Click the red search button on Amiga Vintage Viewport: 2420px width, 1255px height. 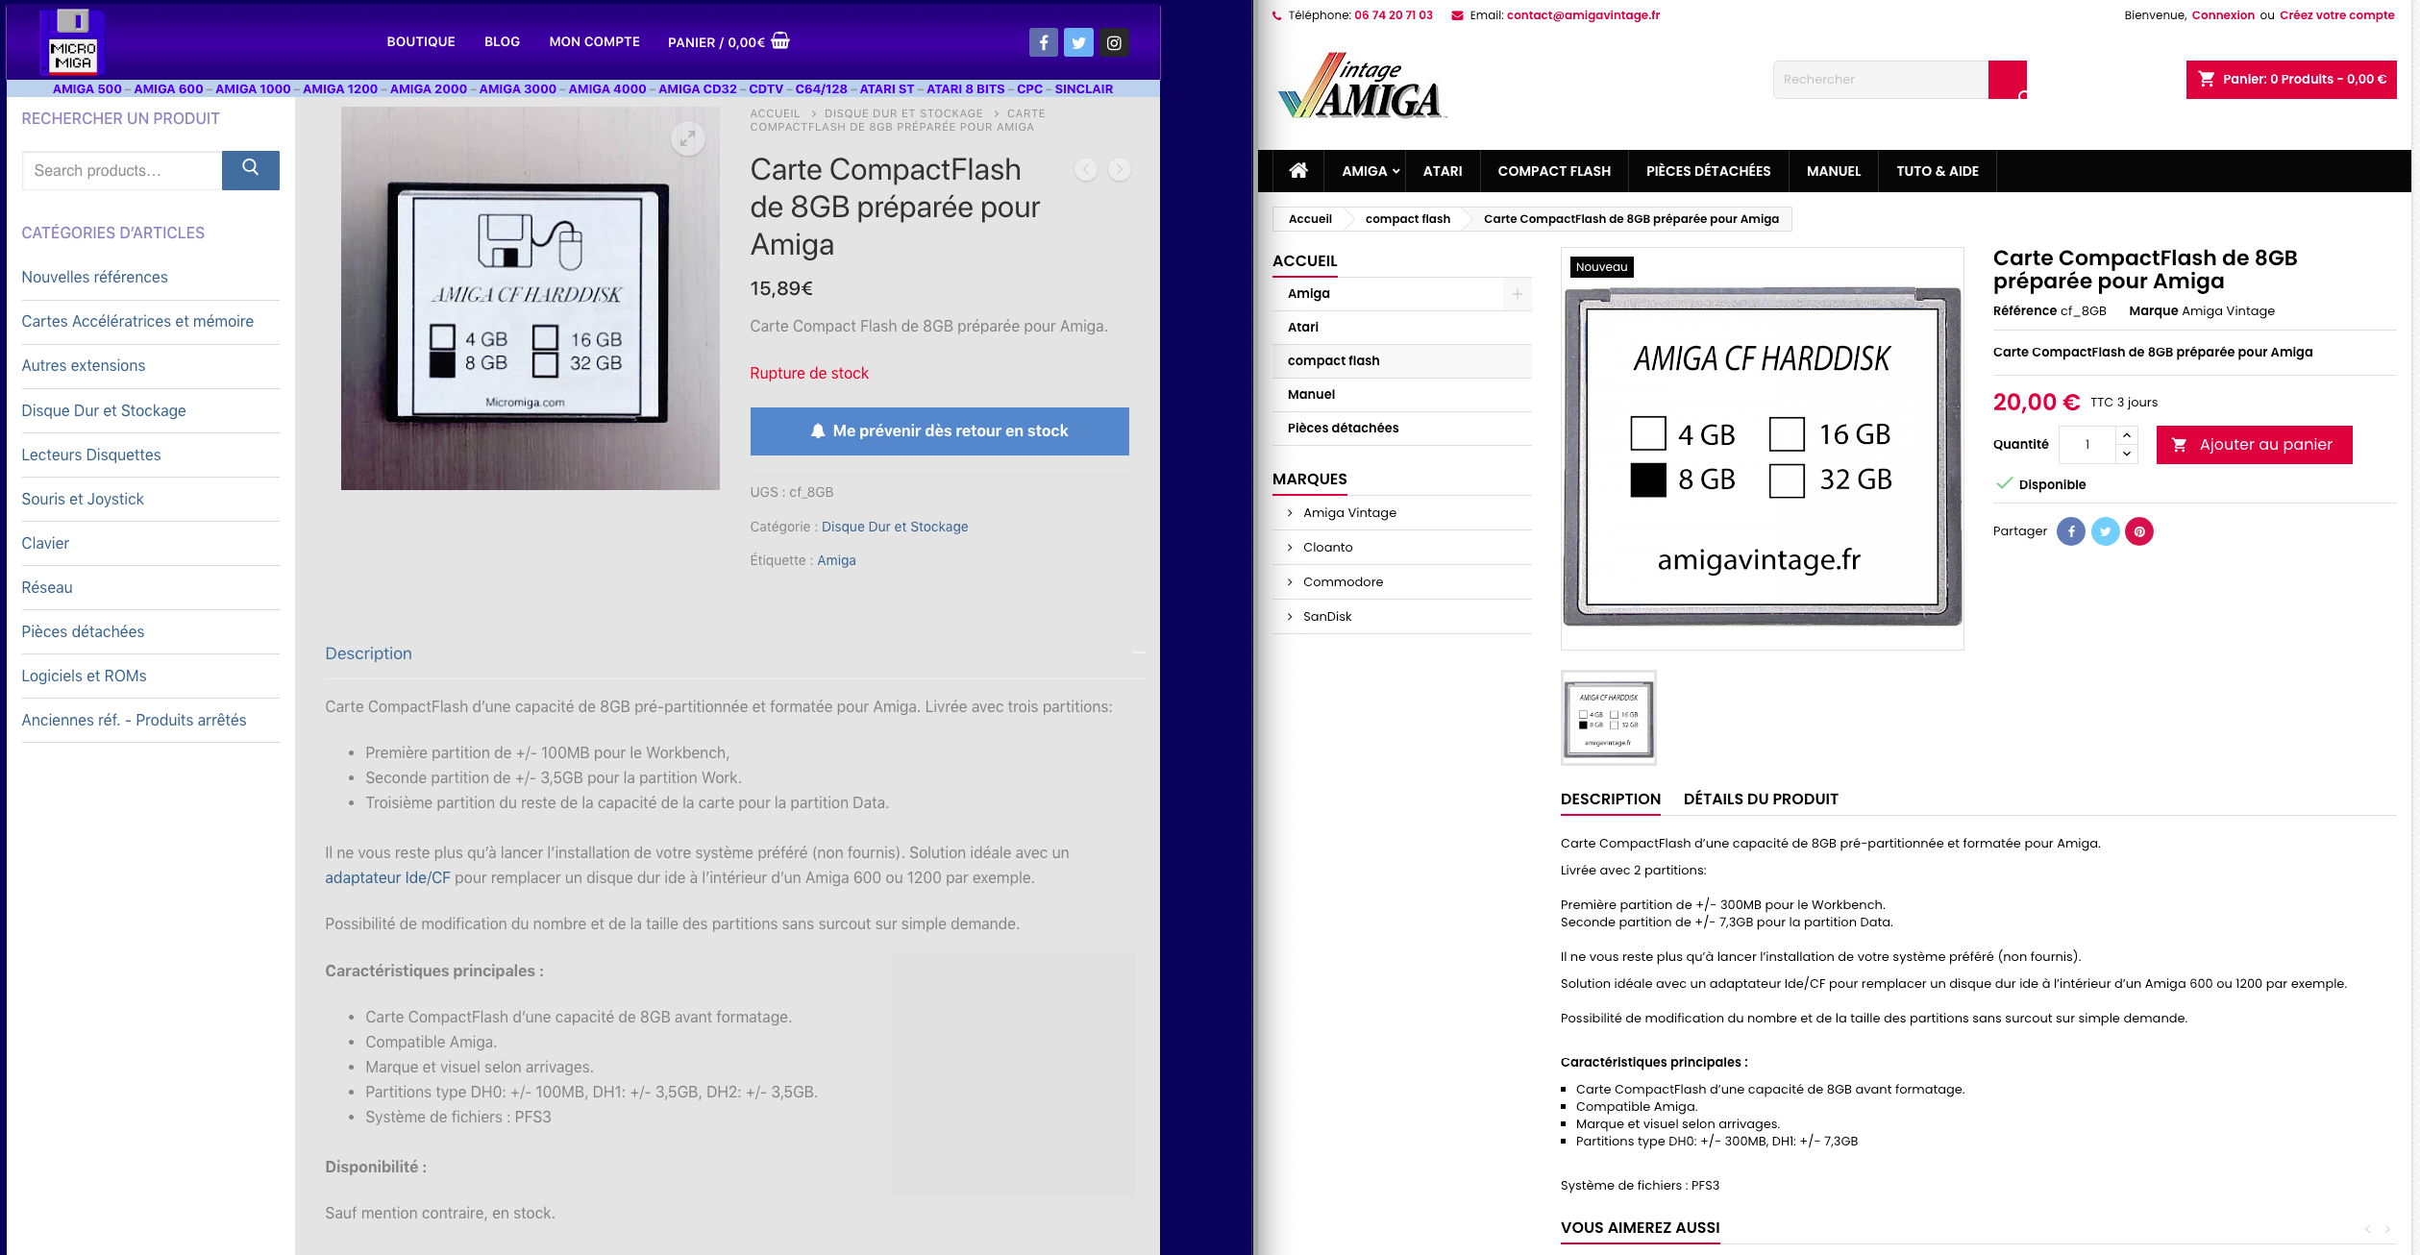coord(2008,80)
